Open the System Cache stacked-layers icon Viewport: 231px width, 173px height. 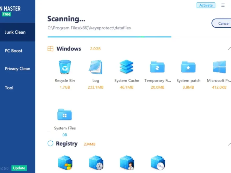point(126,67)
